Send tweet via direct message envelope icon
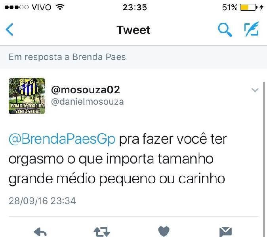Screen dimensions: 267x237 pyautogui.click(x=225, y=232)
